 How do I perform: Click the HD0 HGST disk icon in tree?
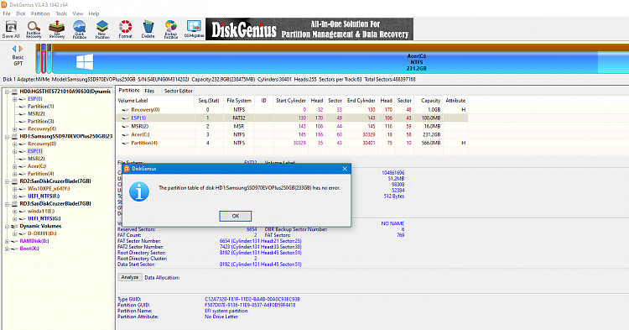[x=15, y=92]
